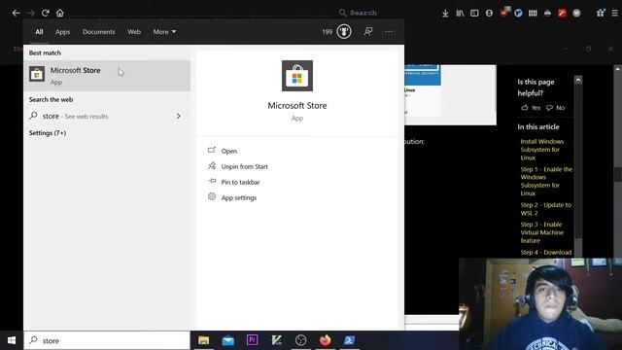Click the large Microsoft Store app icon
622x350 pixels.
click(297, 76)
